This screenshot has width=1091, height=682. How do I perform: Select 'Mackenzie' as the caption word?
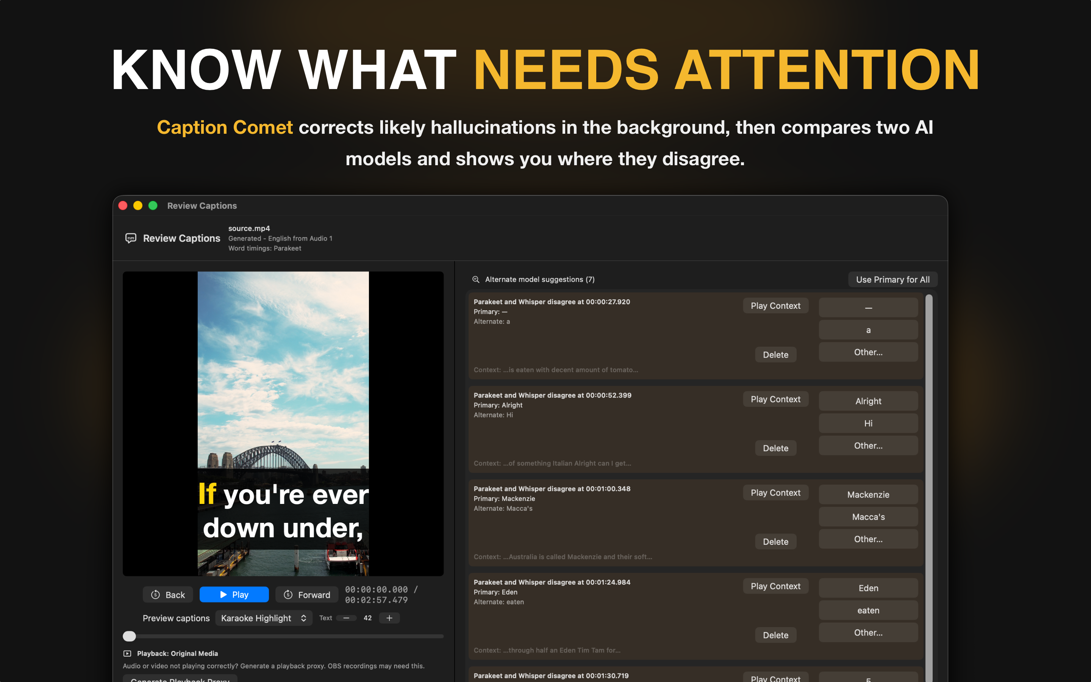tap(868, 494)
